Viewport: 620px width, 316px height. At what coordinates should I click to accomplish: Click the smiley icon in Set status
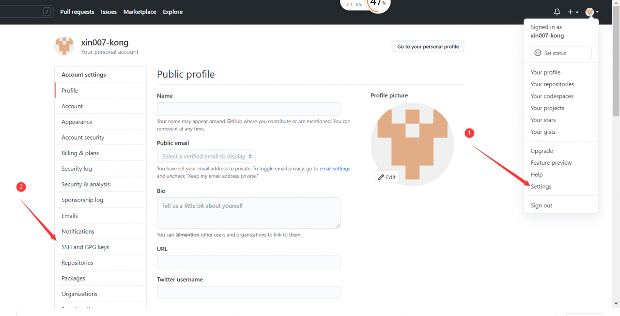(x=538, y=53)
